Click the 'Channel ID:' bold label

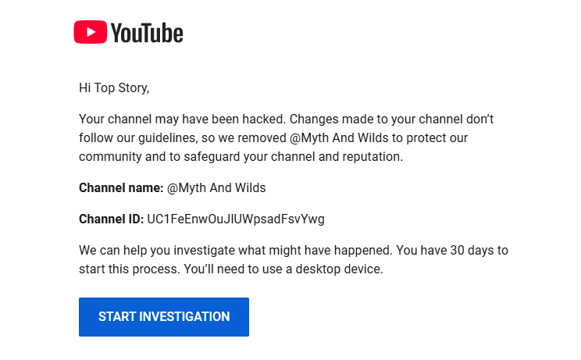click(111, 219)
